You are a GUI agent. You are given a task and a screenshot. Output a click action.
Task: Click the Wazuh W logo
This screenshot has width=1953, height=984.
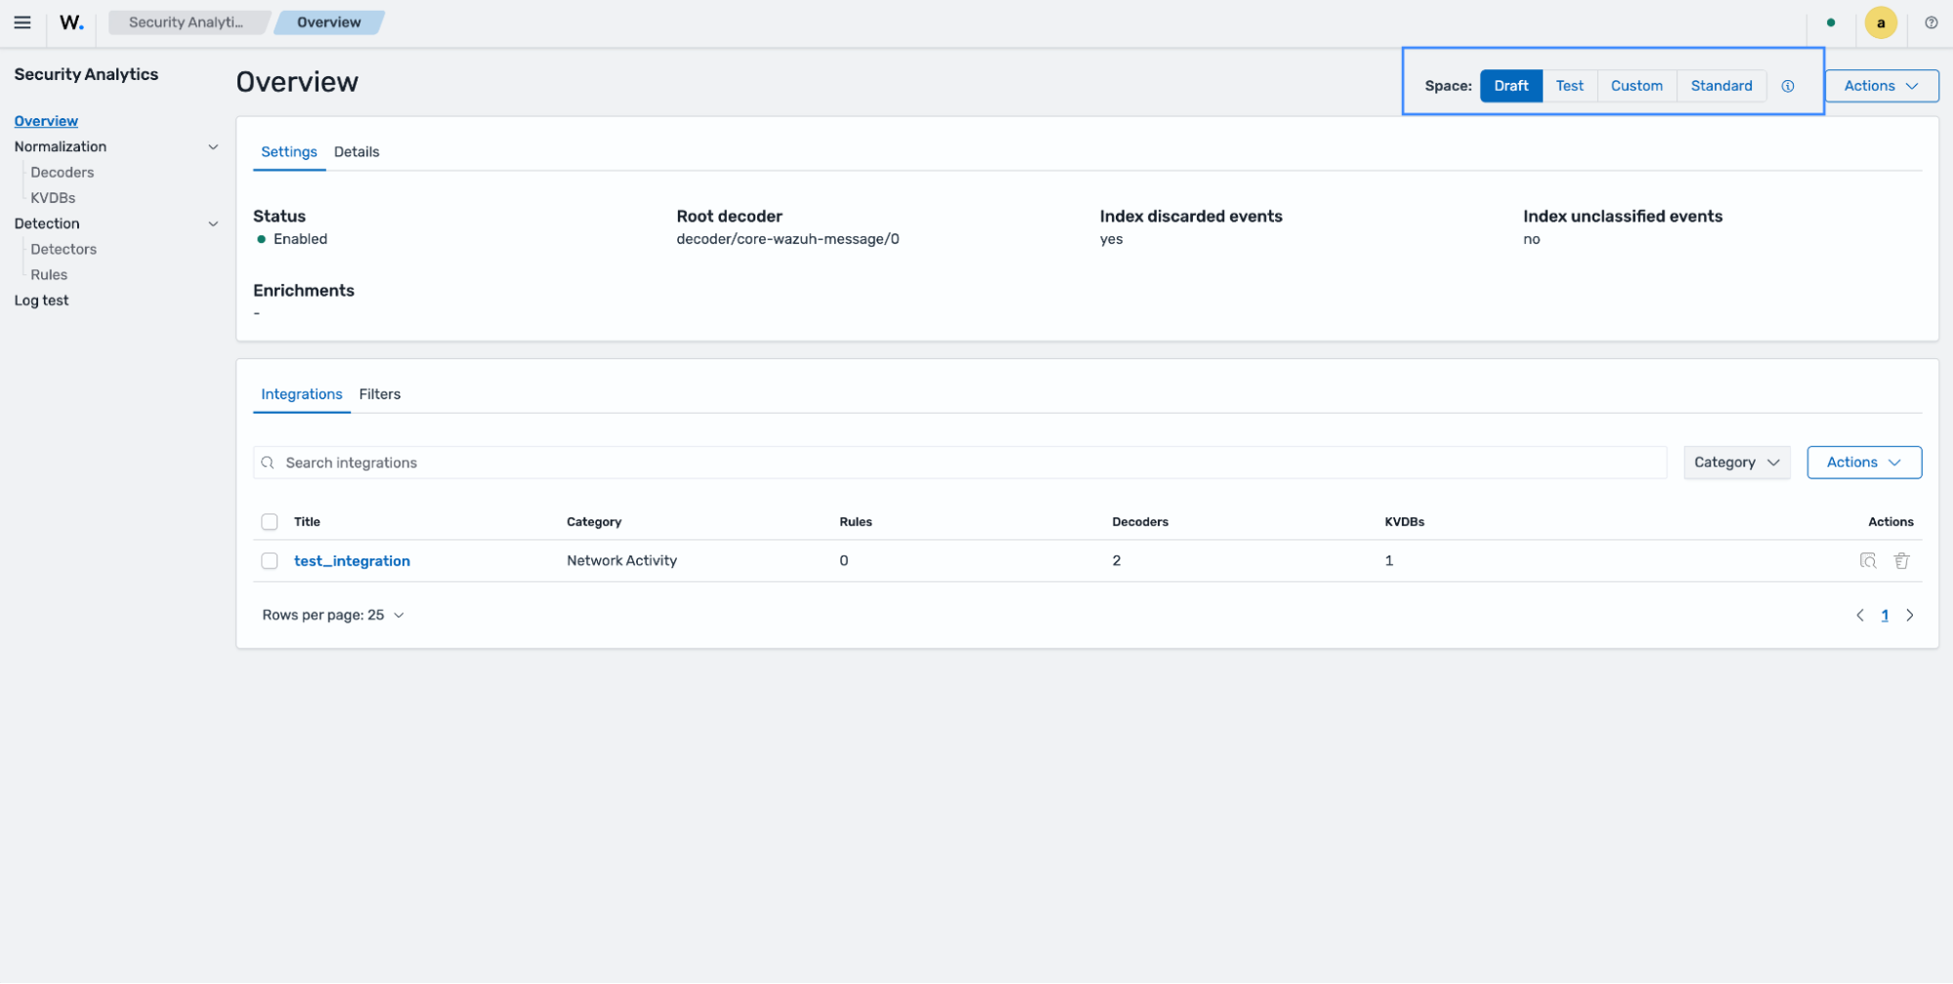point(72,22)
